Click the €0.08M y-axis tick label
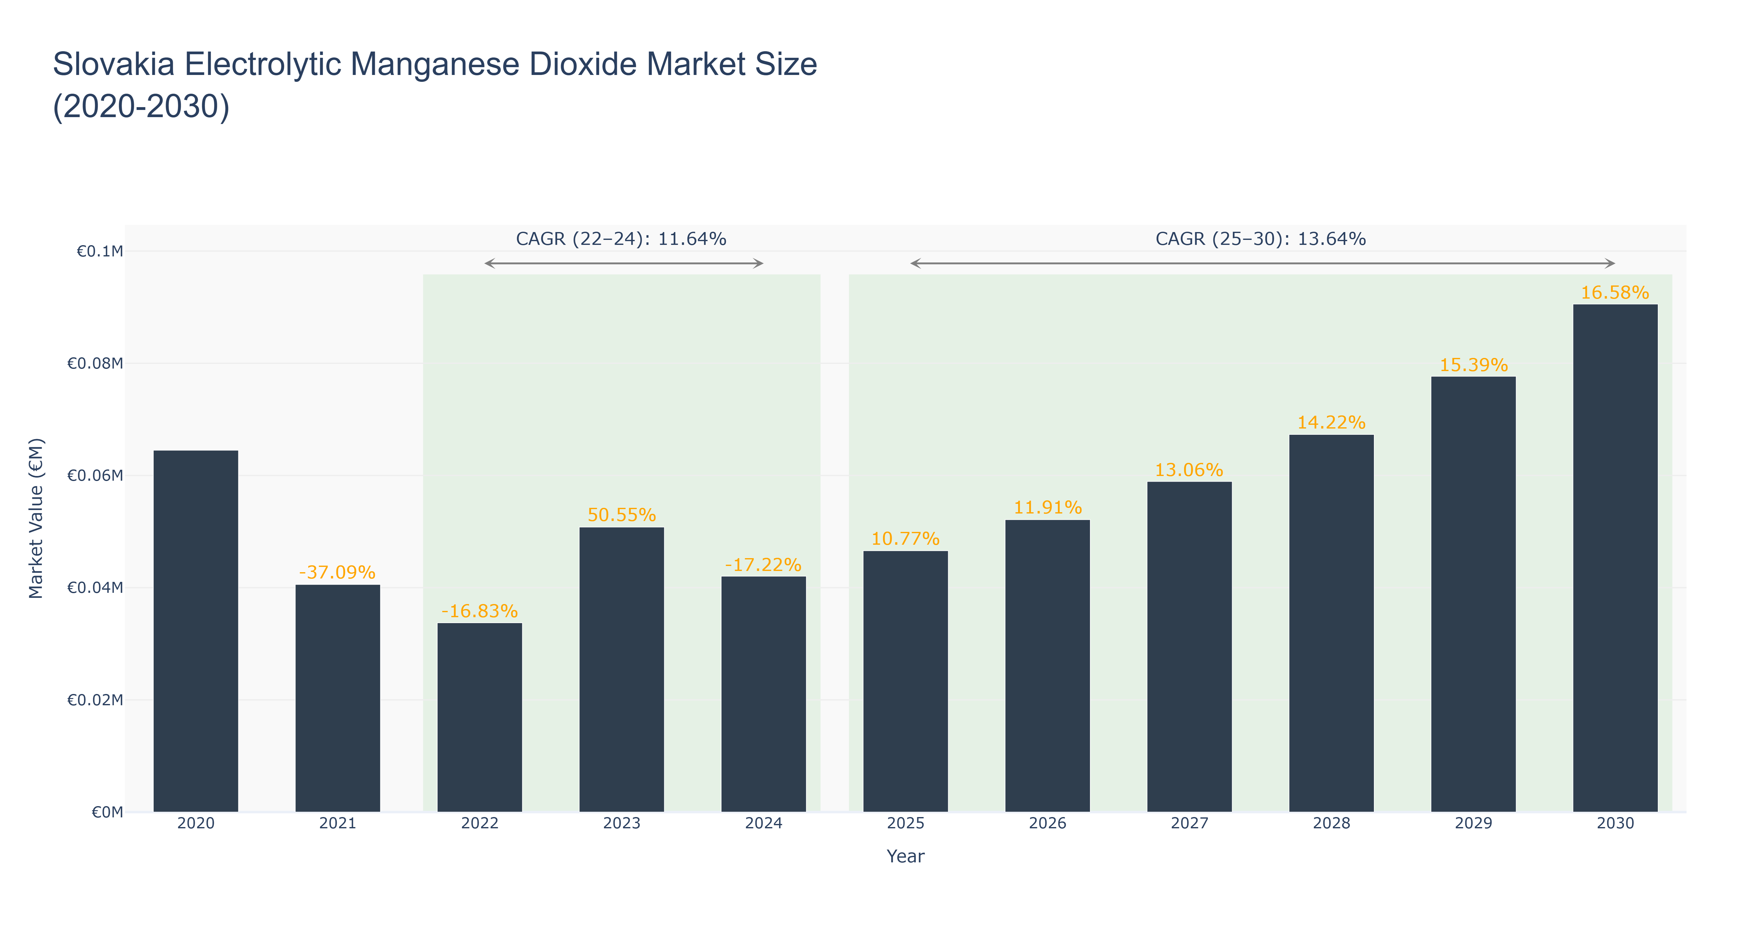This screenshot has height=937, width=1749. 95,363
